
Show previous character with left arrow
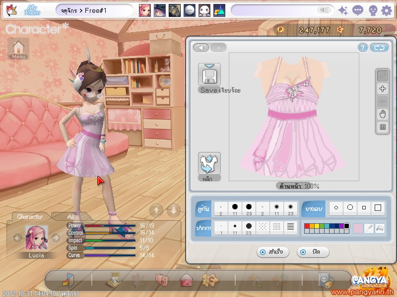click(17, 238)
